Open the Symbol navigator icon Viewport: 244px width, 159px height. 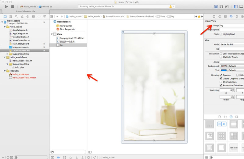coord(11,16)
